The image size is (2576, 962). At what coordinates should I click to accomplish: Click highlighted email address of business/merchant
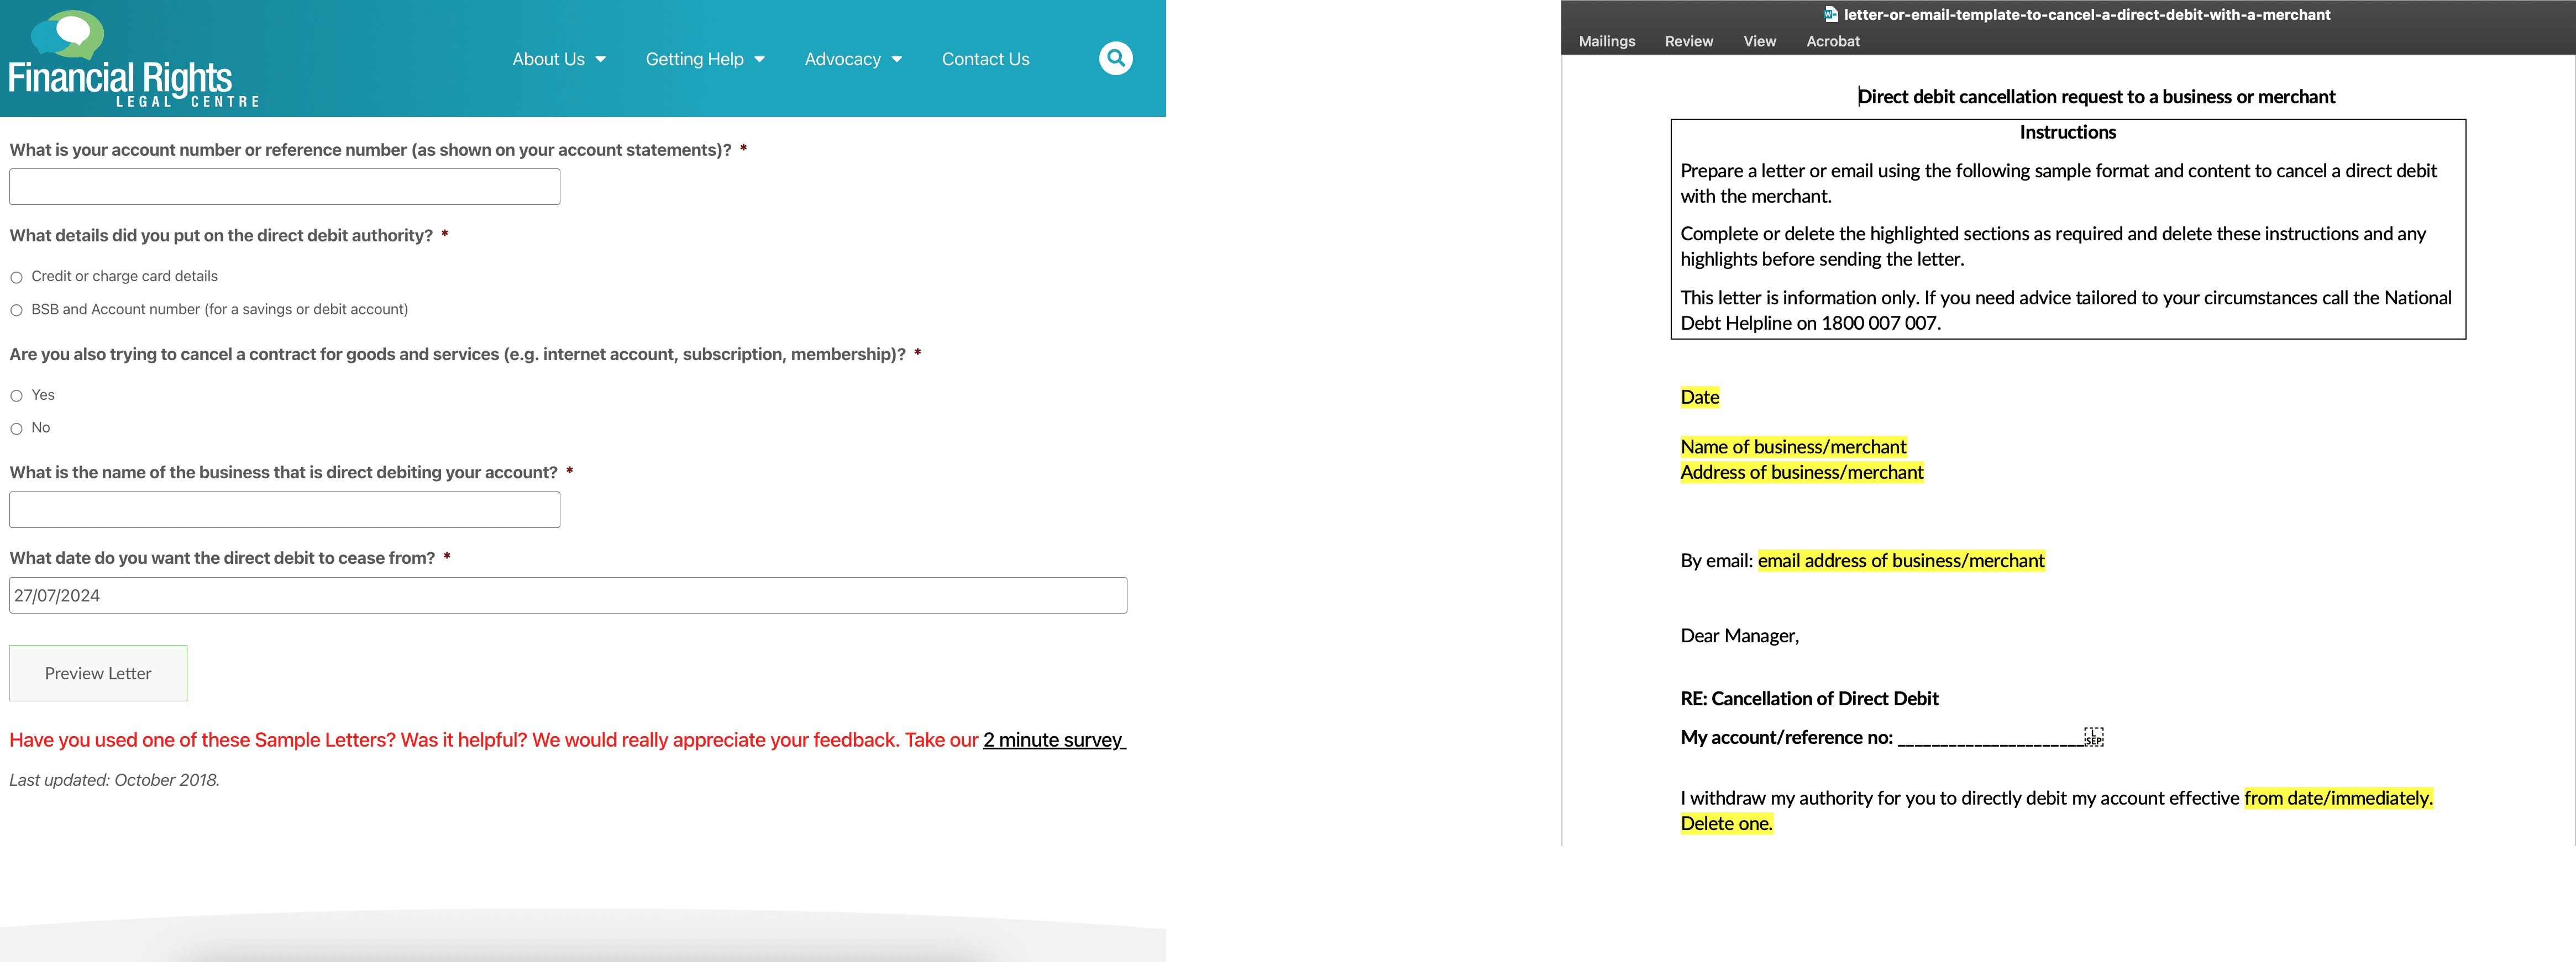pos(1901,561)
